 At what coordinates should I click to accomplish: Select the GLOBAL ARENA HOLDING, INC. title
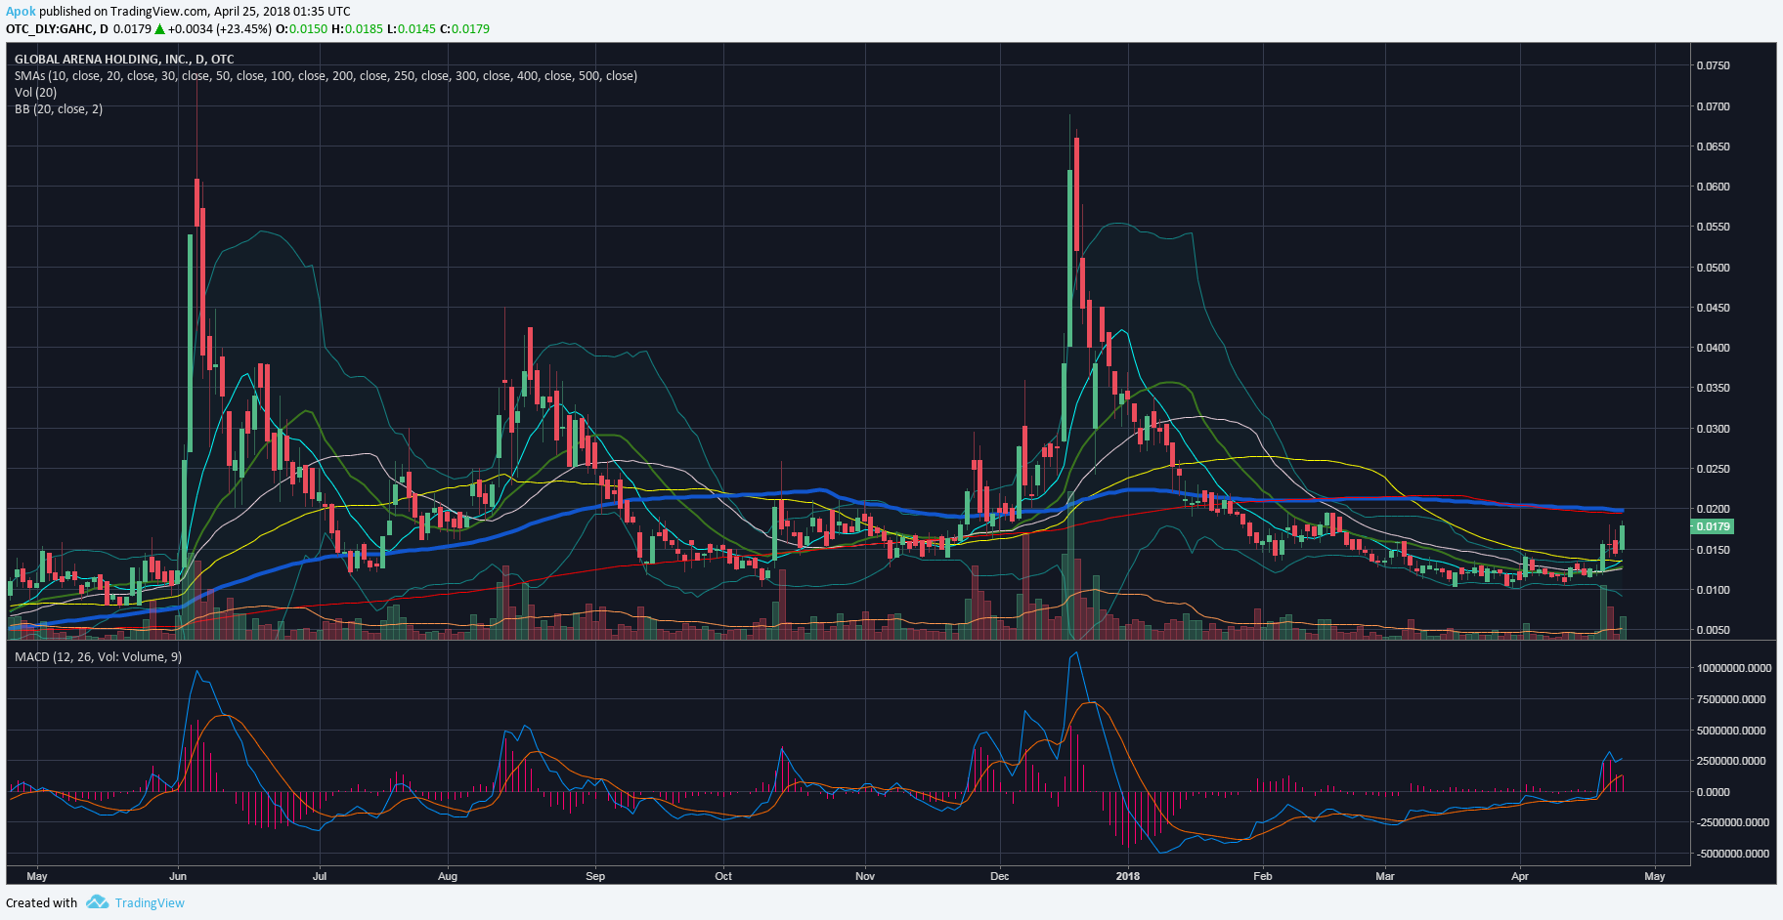click(124, 59)
